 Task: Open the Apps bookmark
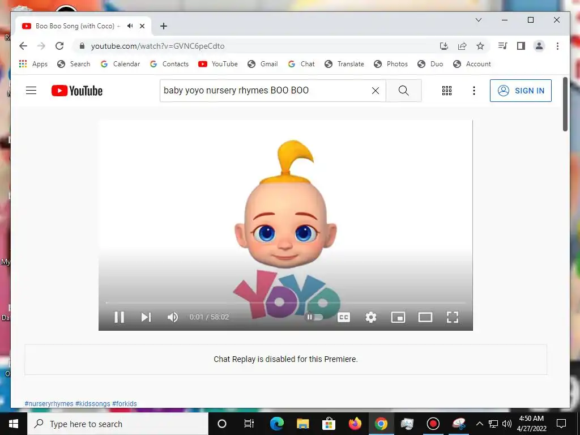[33, 63]
